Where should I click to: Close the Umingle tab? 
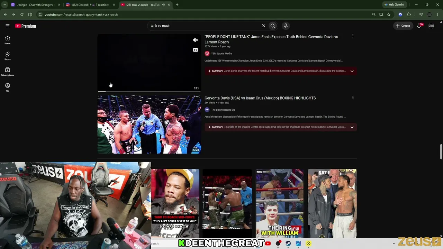click(59, 5)
